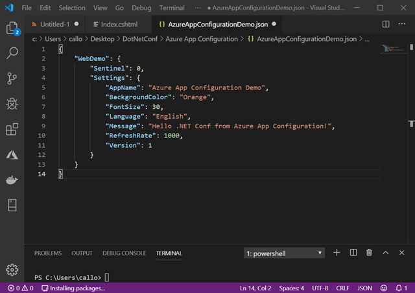Click the "Version" key on line 11

[x=123, y=145]
